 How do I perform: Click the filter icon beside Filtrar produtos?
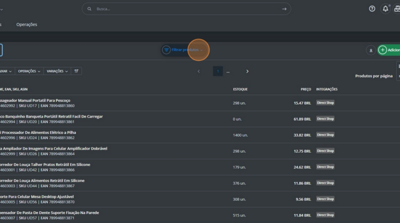pos(166,50)
